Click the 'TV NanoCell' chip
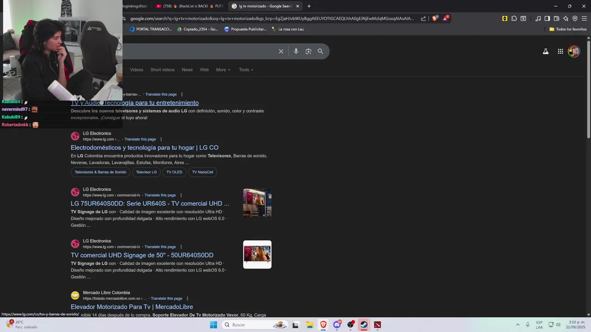This screenshot has width=591, height=332. point(203,172)
